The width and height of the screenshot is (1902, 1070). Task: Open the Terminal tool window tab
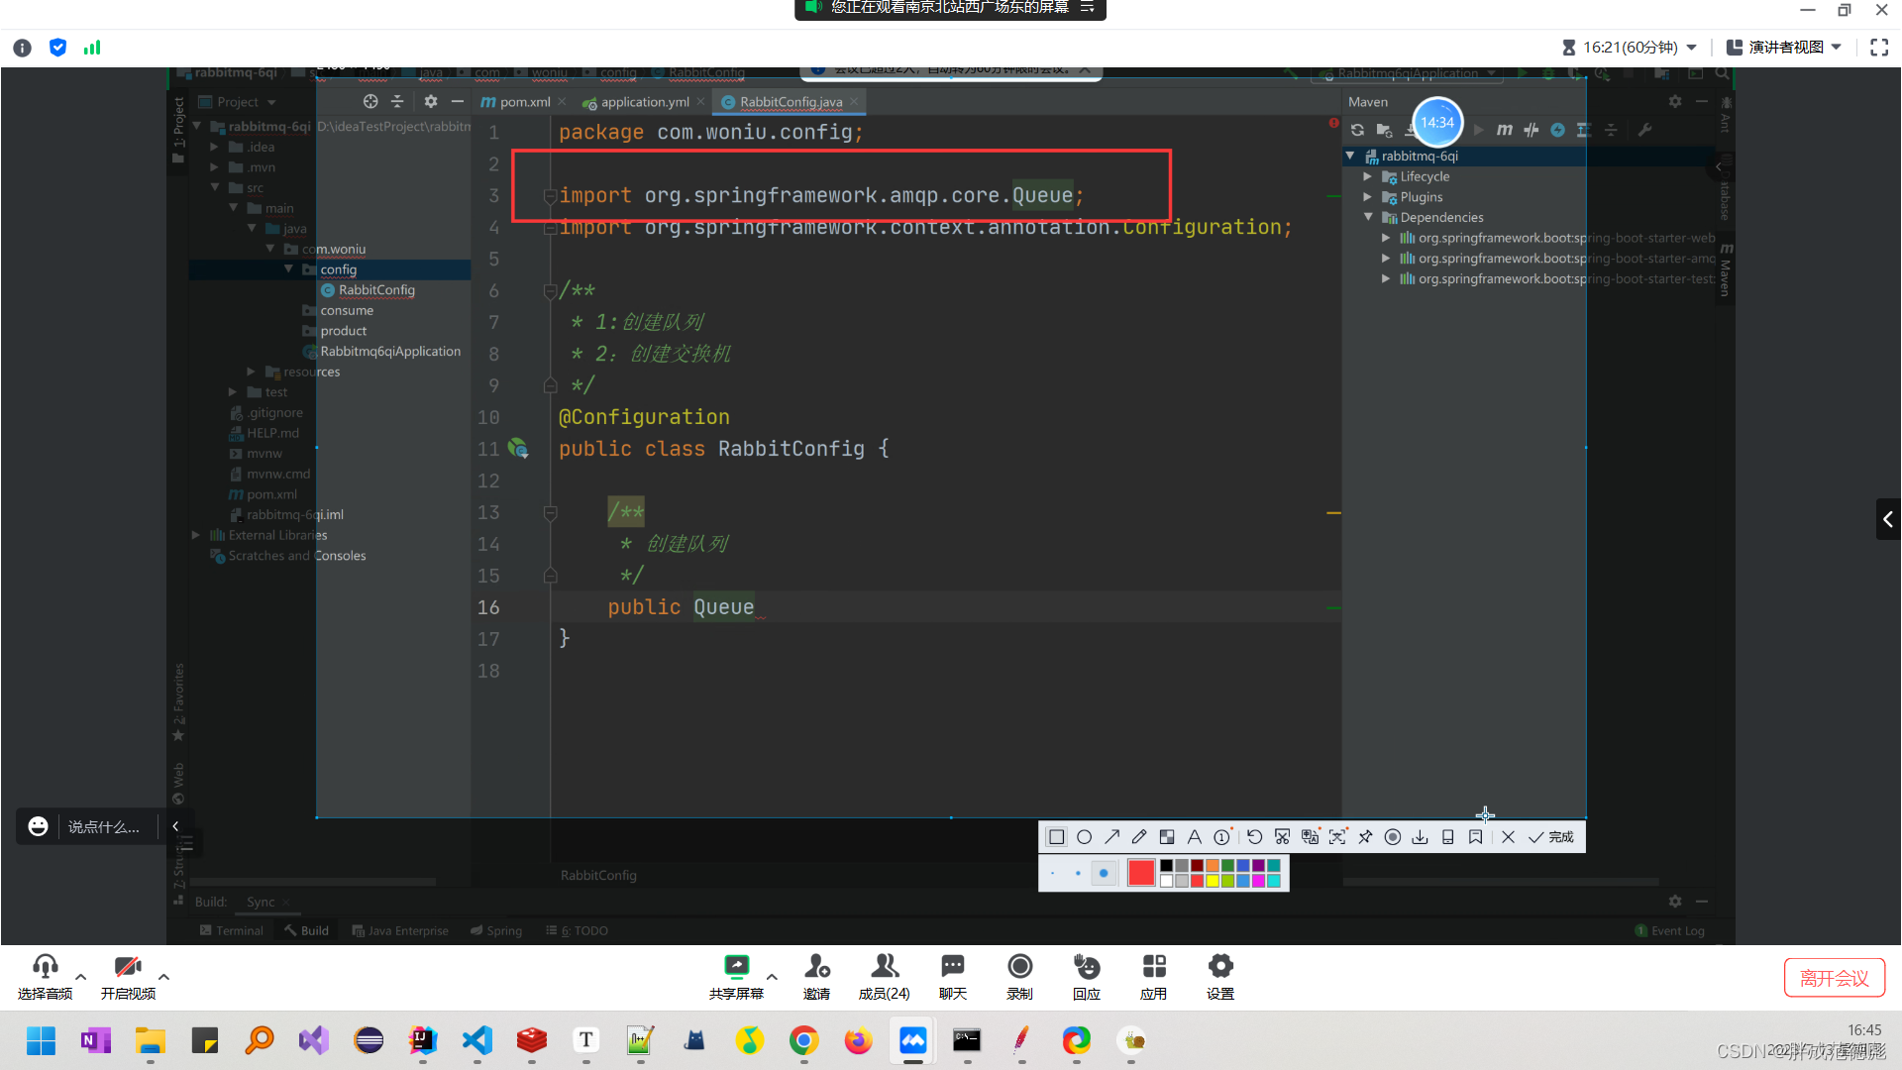232,930
